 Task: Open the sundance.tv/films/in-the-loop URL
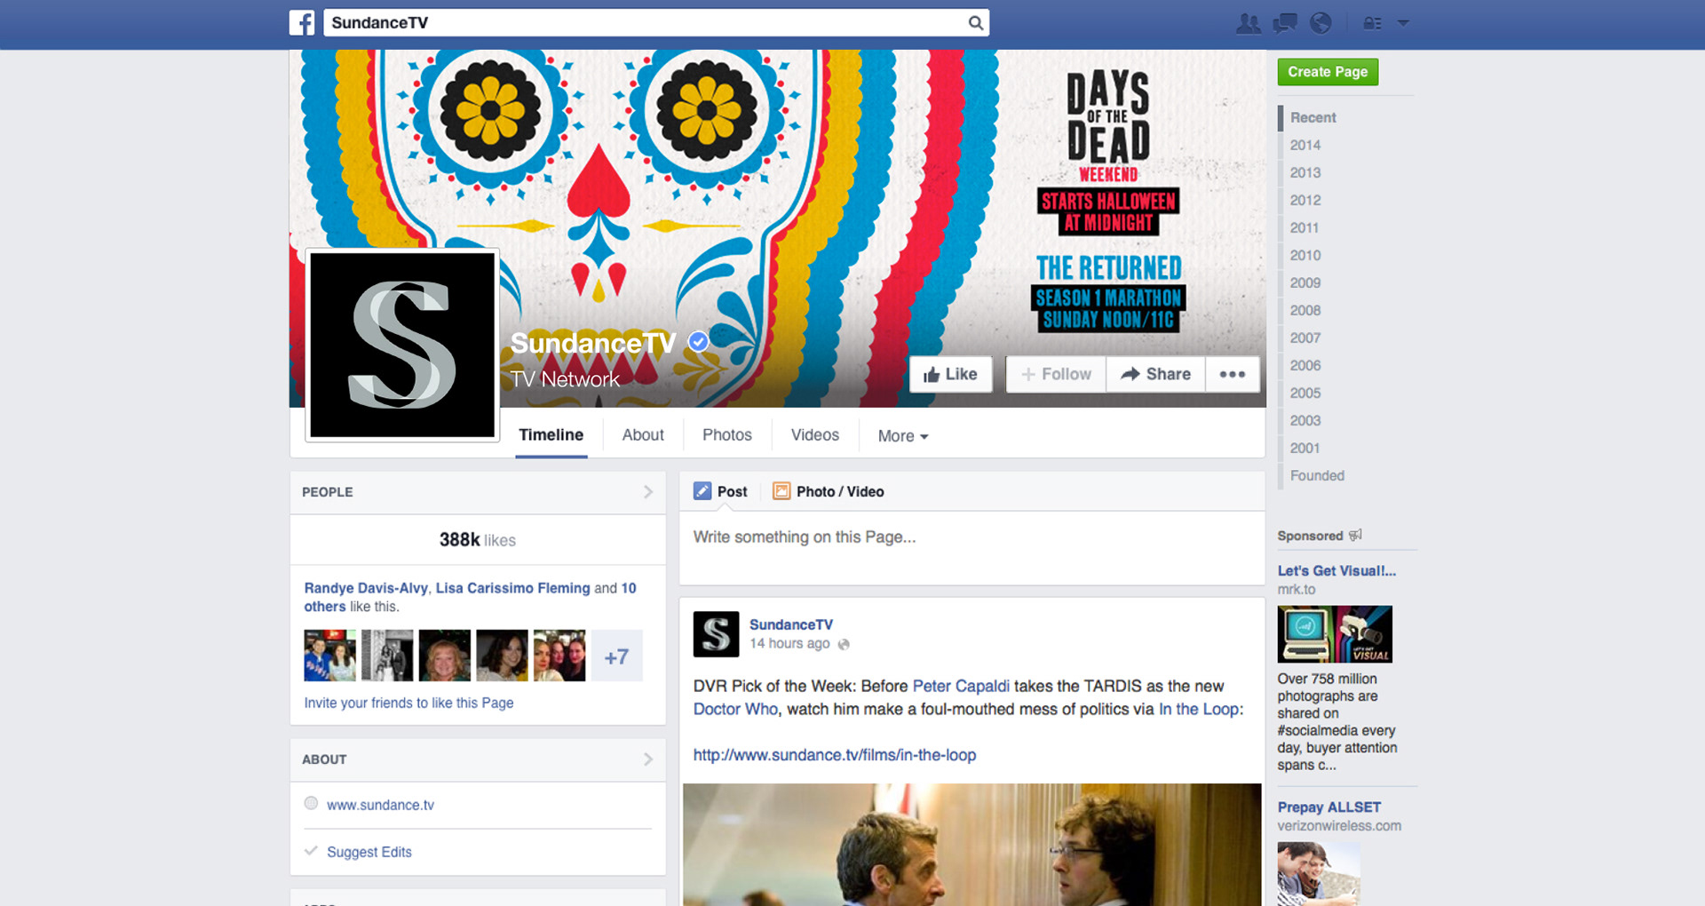click(835, 755)
